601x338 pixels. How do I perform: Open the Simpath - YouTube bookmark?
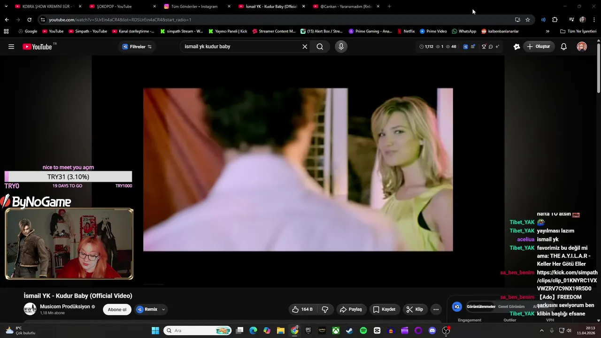click(88, 31)
